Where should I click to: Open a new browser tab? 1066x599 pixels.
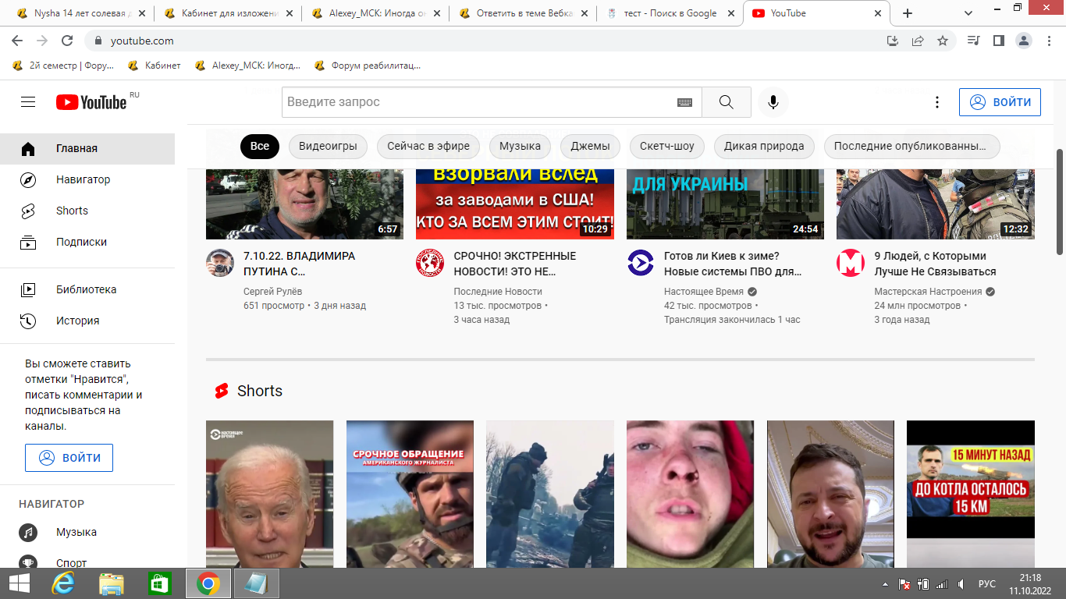click(908, 13)
